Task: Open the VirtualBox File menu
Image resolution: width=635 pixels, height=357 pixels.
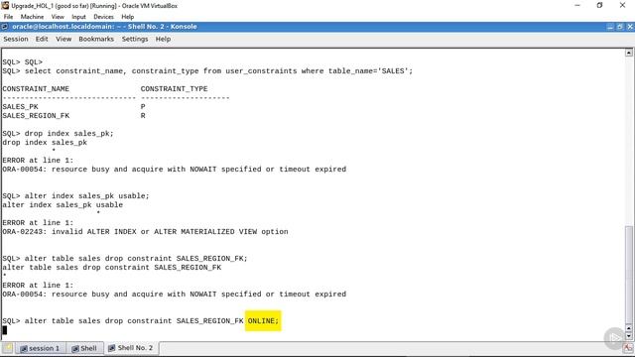Action: [8, 17]
